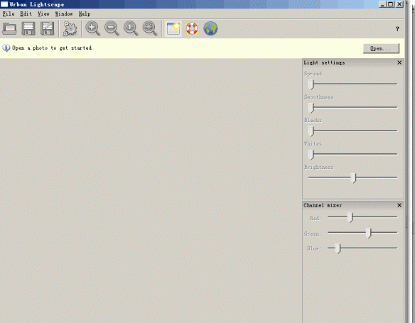Screen dimensions: 415x323
Task: Maximize the Urban Lightscape window
Action: (x=390, y=4)
